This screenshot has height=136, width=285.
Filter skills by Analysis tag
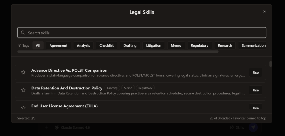pos(83,45)
